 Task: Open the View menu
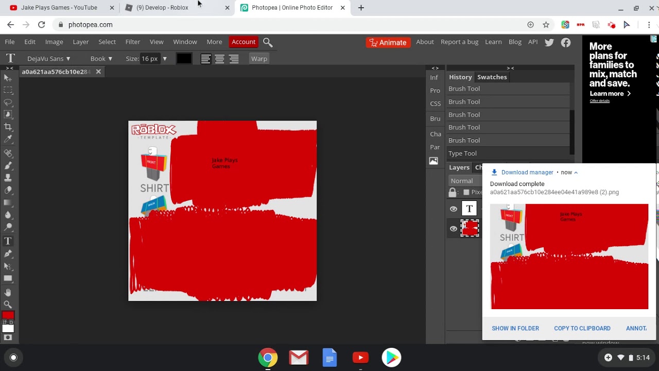[x=157, y=42]
